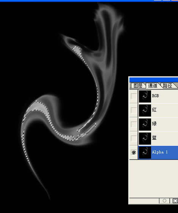
Task: Switch to the 图层 tab
Action: click(138, 85)
